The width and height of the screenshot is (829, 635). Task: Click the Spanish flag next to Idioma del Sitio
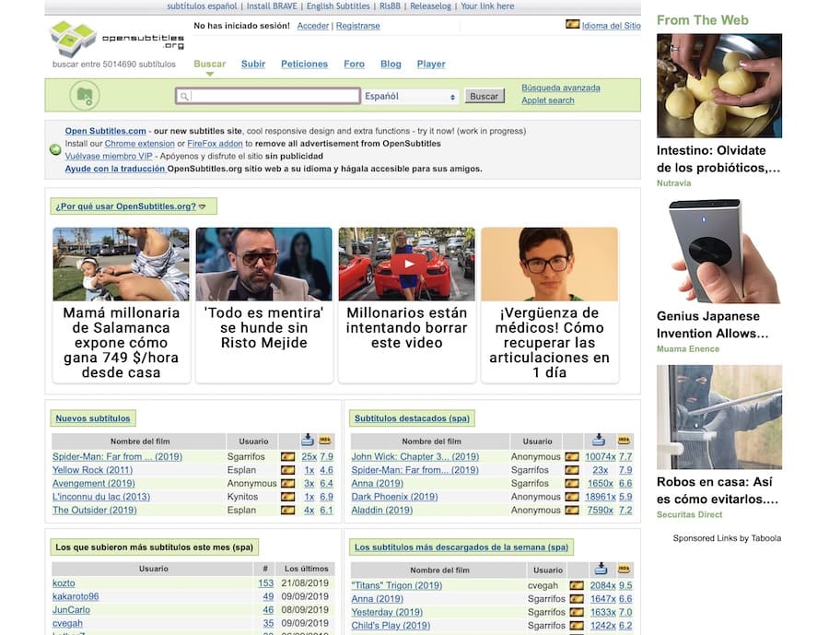(x=572, y=25)
